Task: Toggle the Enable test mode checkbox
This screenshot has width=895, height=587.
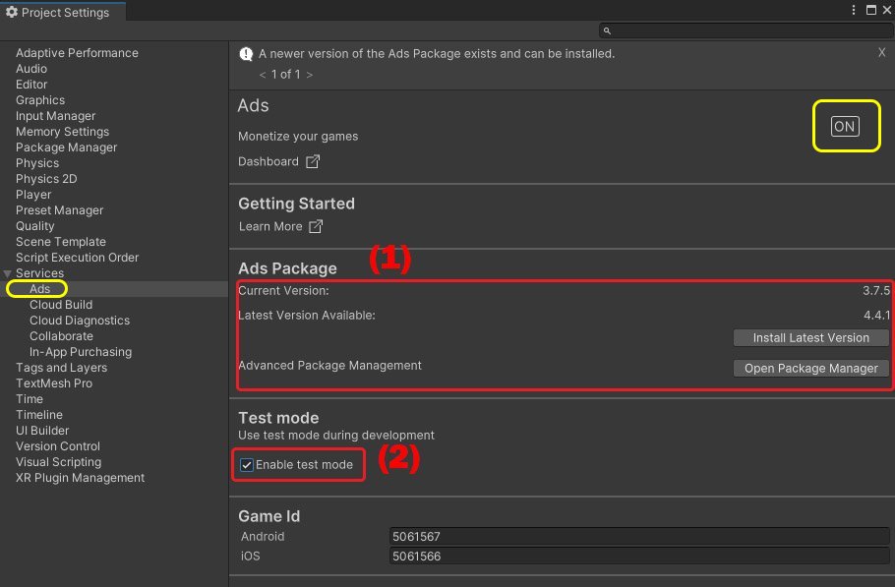Action: click(x=247, y=465)
